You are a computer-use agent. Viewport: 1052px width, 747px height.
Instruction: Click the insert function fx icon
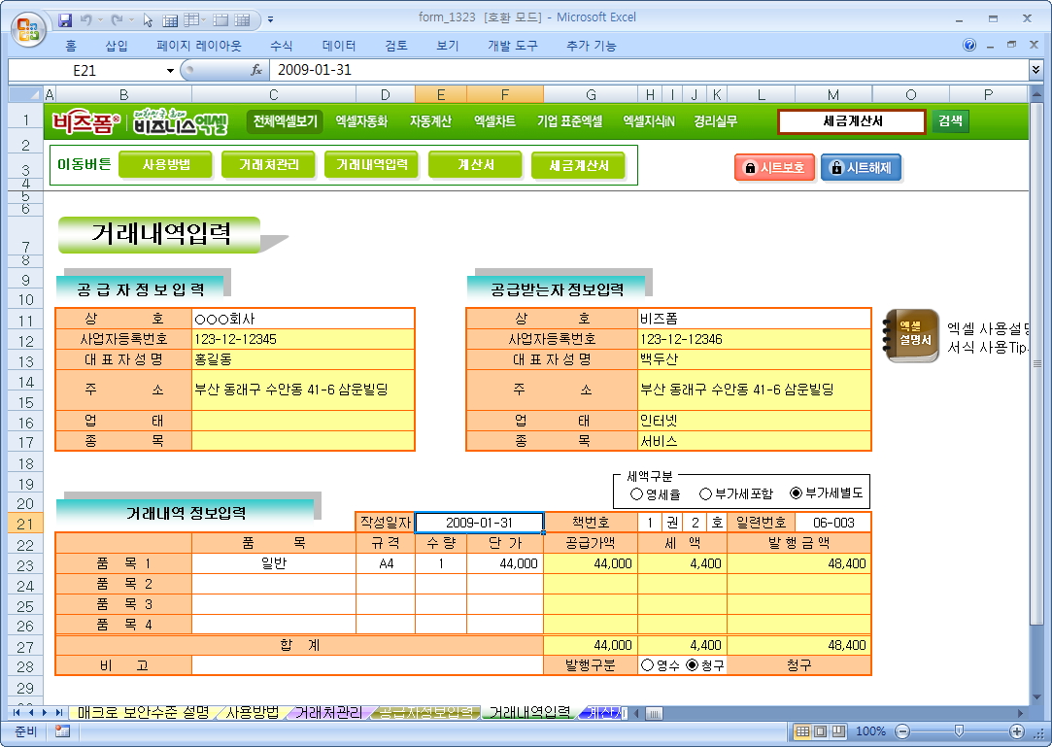(x=256, y=70)
